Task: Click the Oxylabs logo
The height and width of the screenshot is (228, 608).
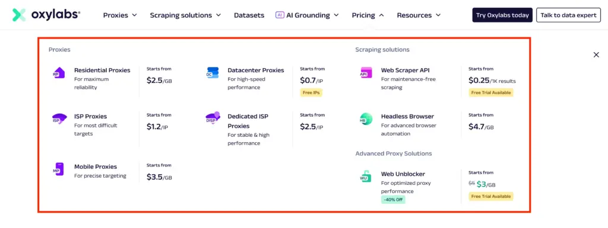Action: click(46, 15)
